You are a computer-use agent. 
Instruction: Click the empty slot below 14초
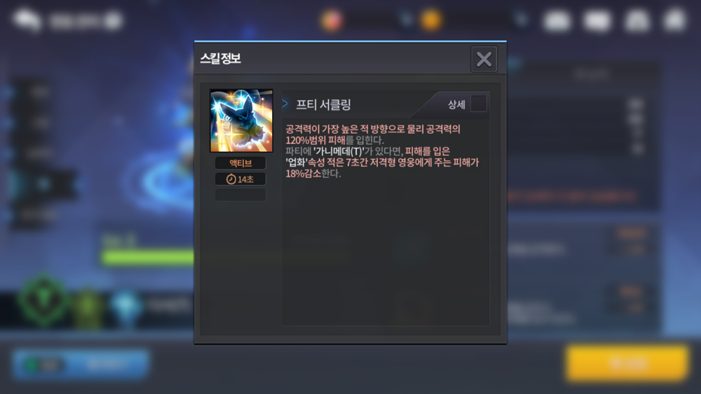(241, 195)
